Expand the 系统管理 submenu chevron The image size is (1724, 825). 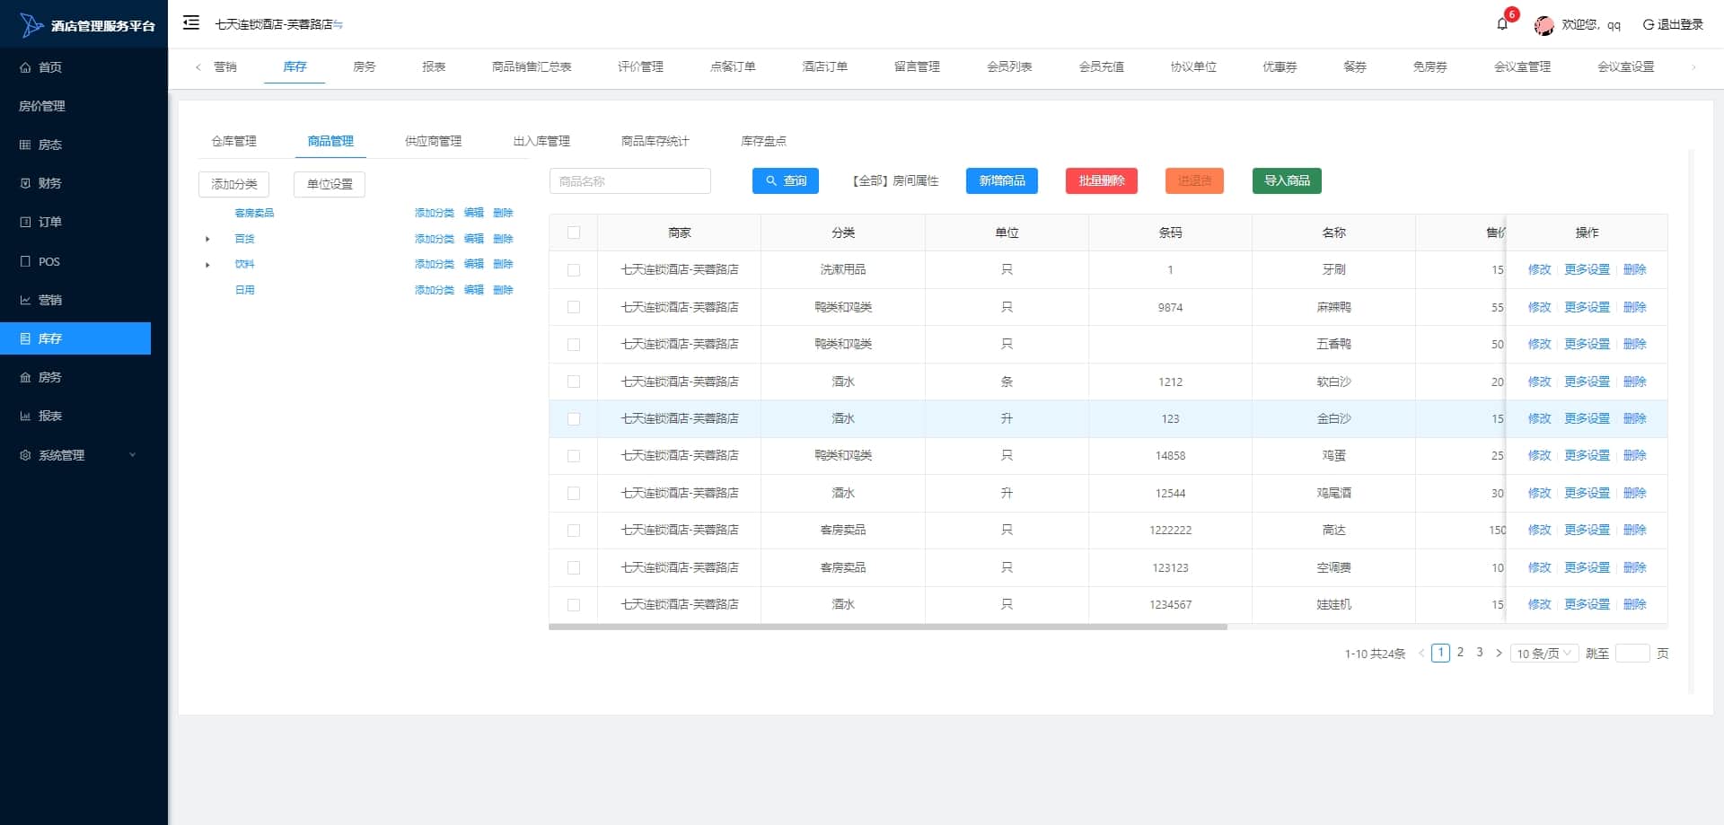coord(133,455)
